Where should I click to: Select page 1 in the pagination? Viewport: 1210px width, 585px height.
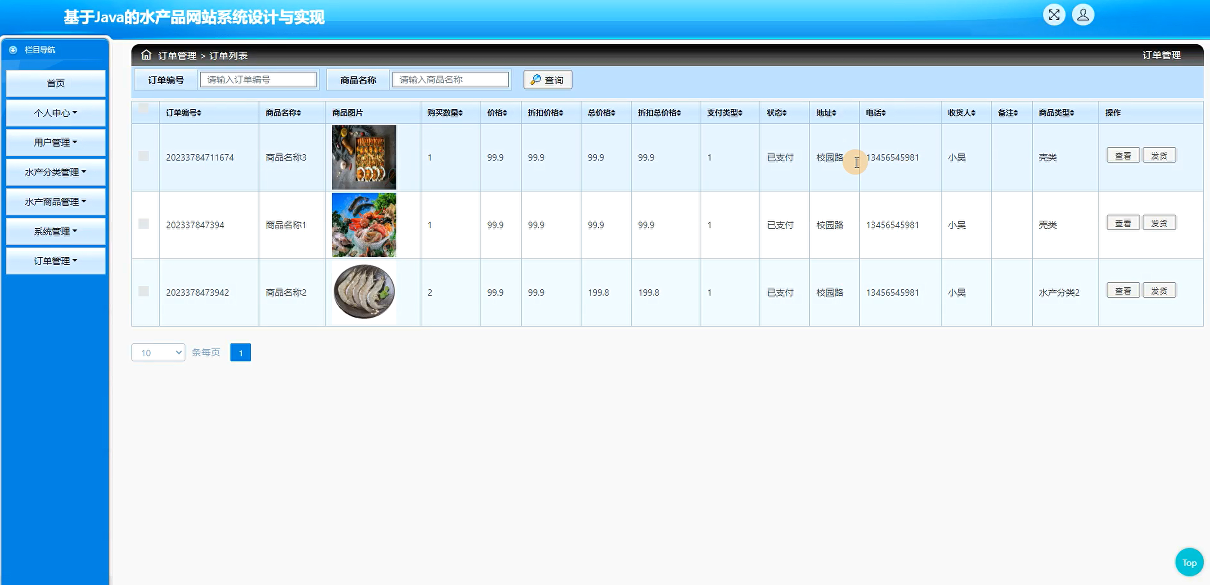[x=240, y=352]
